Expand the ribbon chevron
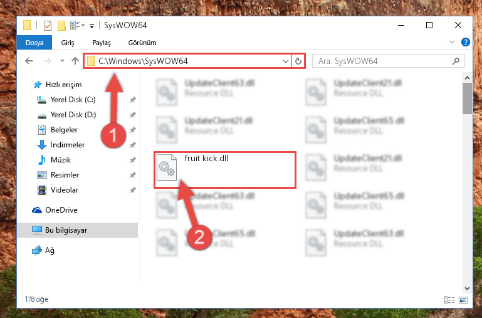Viewport: 482px width, 318px height. coord(451,42)
